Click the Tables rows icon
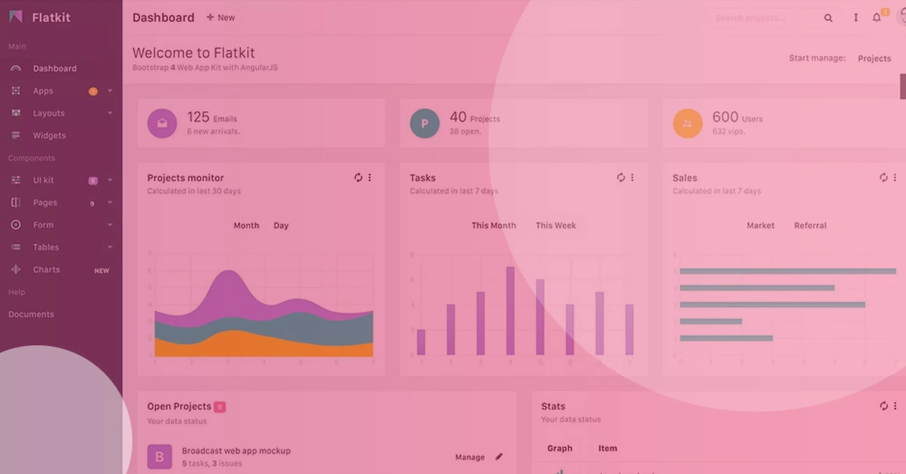The image size is (906, 474). [16, 247]
